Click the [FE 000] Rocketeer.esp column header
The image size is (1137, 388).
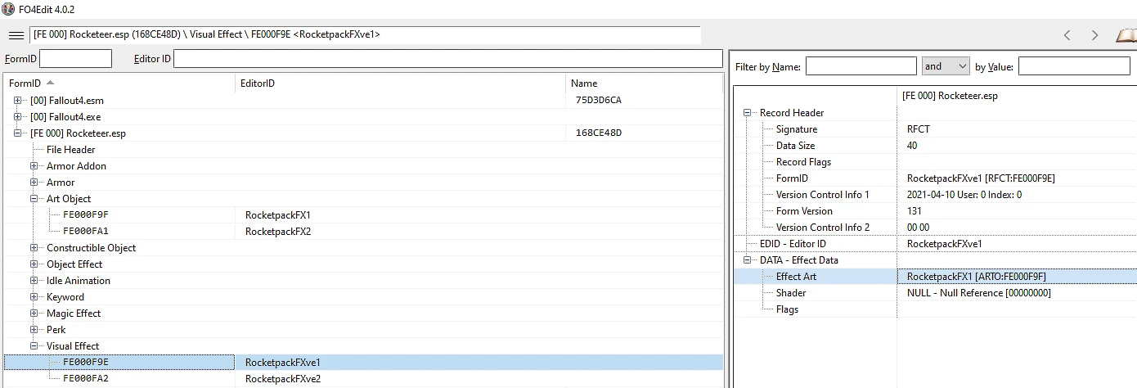coord(1017,96)
